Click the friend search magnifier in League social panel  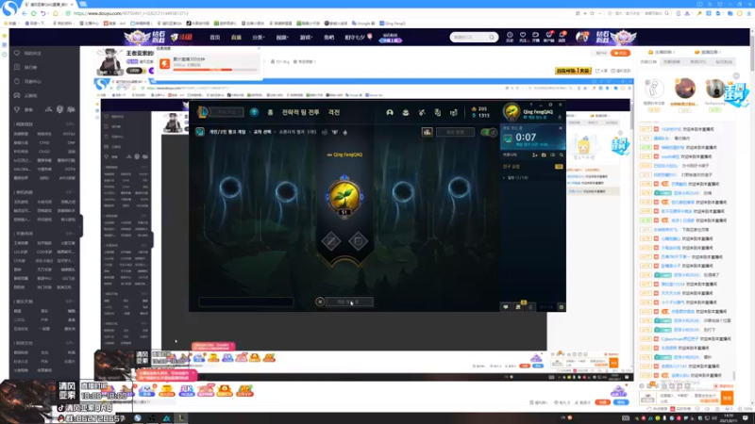[x=561, y=155]
